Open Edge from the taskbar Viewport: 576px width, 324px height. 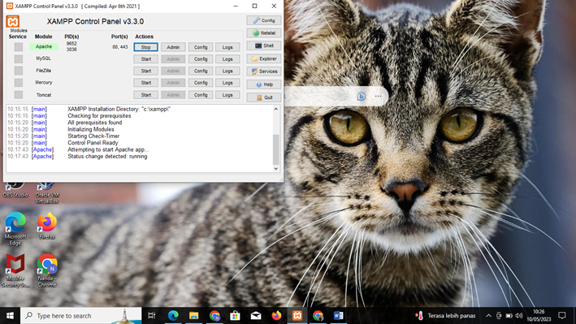click(x=173, y=316)
